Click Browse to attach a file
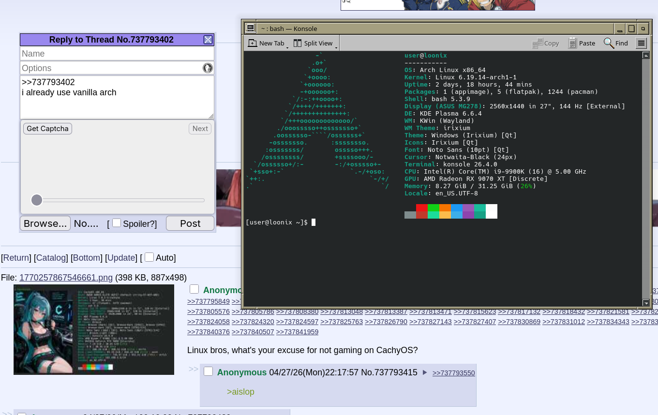Viewport: 658px width, 415px height. pyautogui.click(x=45, y=223)
